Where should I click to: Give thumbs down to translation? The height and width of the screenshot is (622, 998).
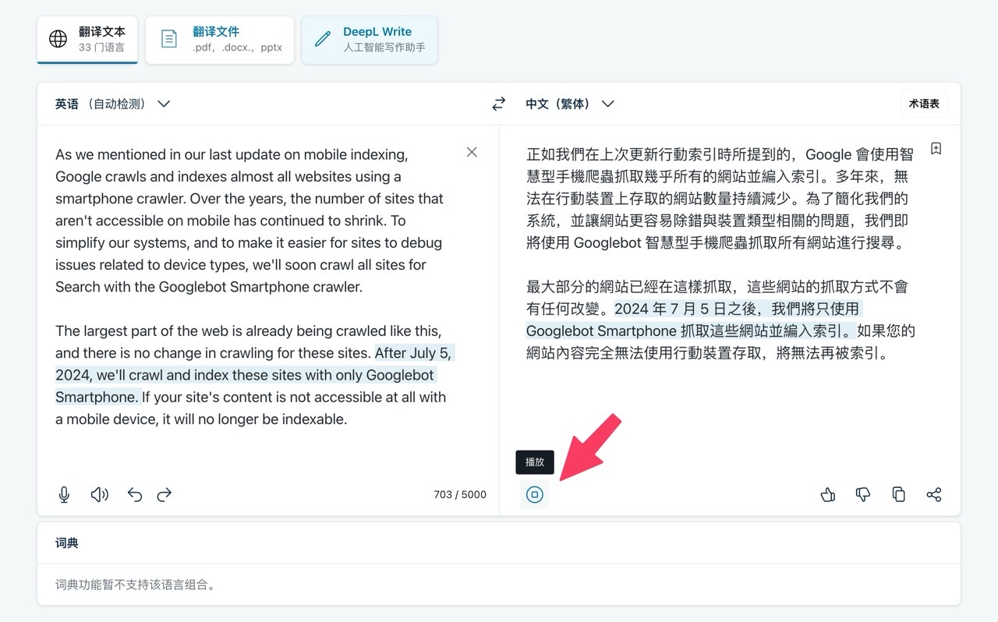pyautogui.click(x=863, y=494)
